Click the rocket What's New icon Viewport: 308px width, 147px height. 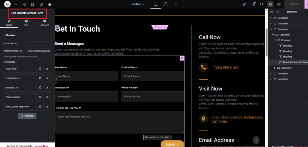[244, 4]
